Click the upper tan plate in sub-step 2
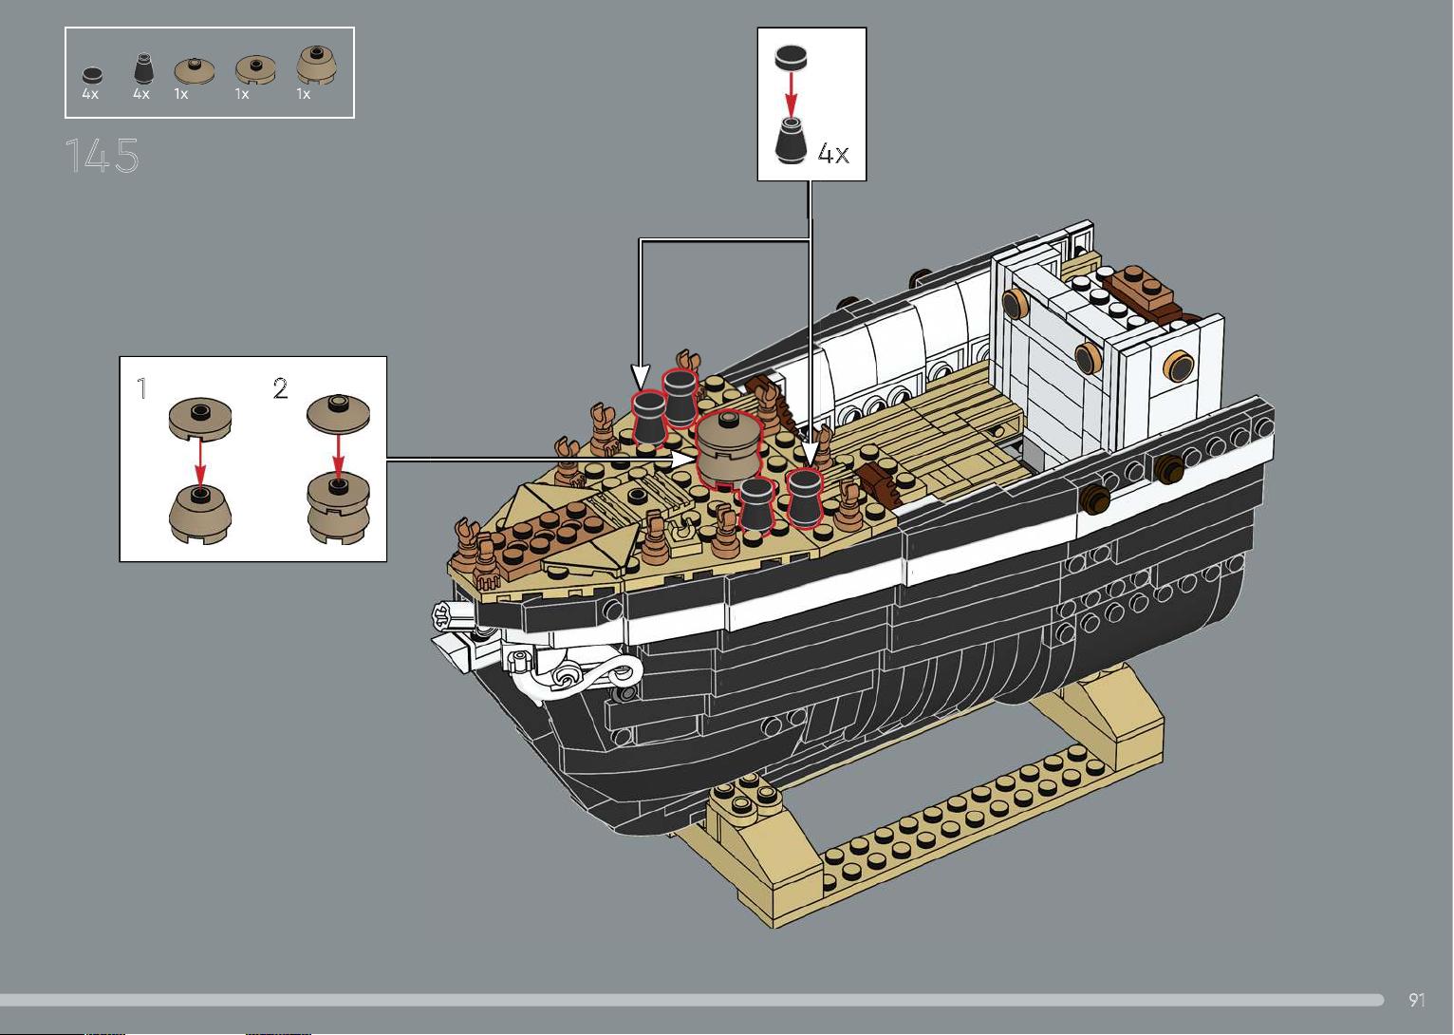The height and width of the screenshot is (1035, 1454). 338,414
